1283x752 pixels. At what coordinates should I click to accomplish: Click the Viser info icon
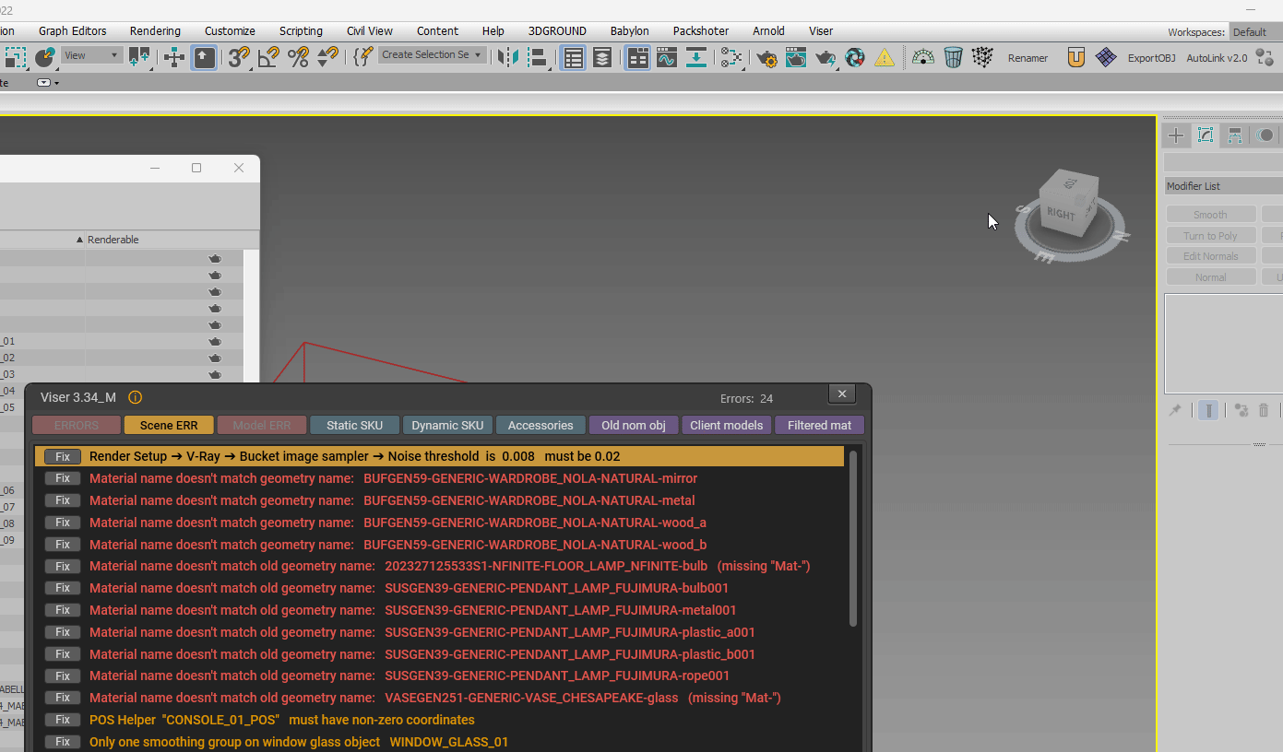[135, 397]
